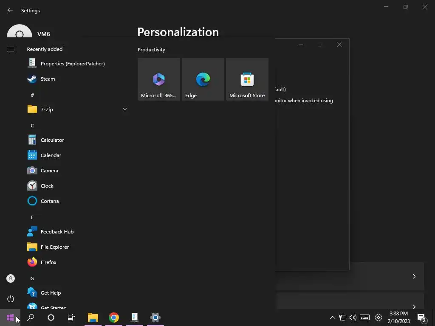Screen dimensions: 435x326
Task: Expand the 7-Zip folder chevron
Action: pos(125,109)
